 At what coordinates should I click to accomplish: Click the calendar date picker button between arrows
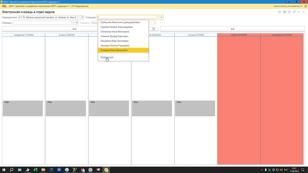(x=154, y=29)
